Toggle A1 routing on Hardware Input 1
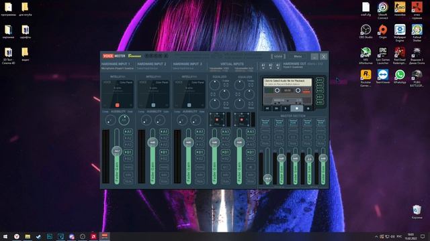The image size is (430, 241). tap(128, 132)
